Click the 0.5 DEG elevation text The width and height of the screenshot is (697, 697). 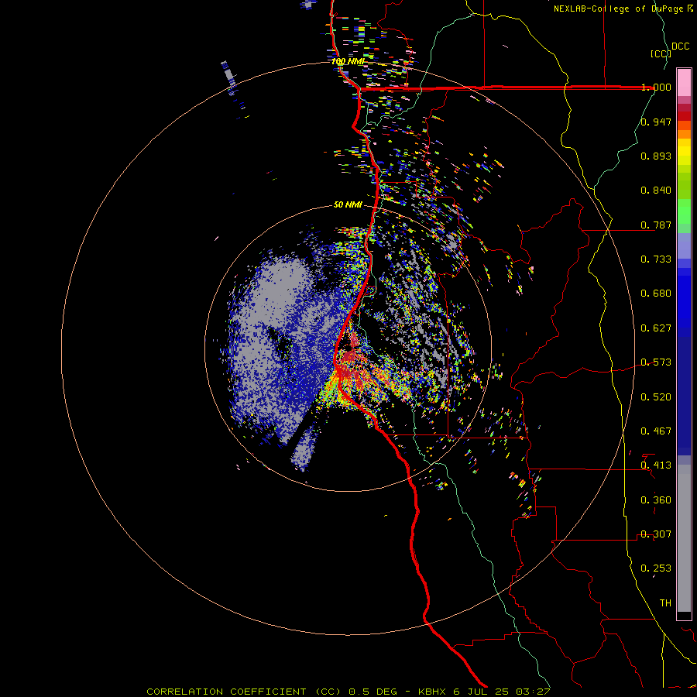(x=373, y=692)
